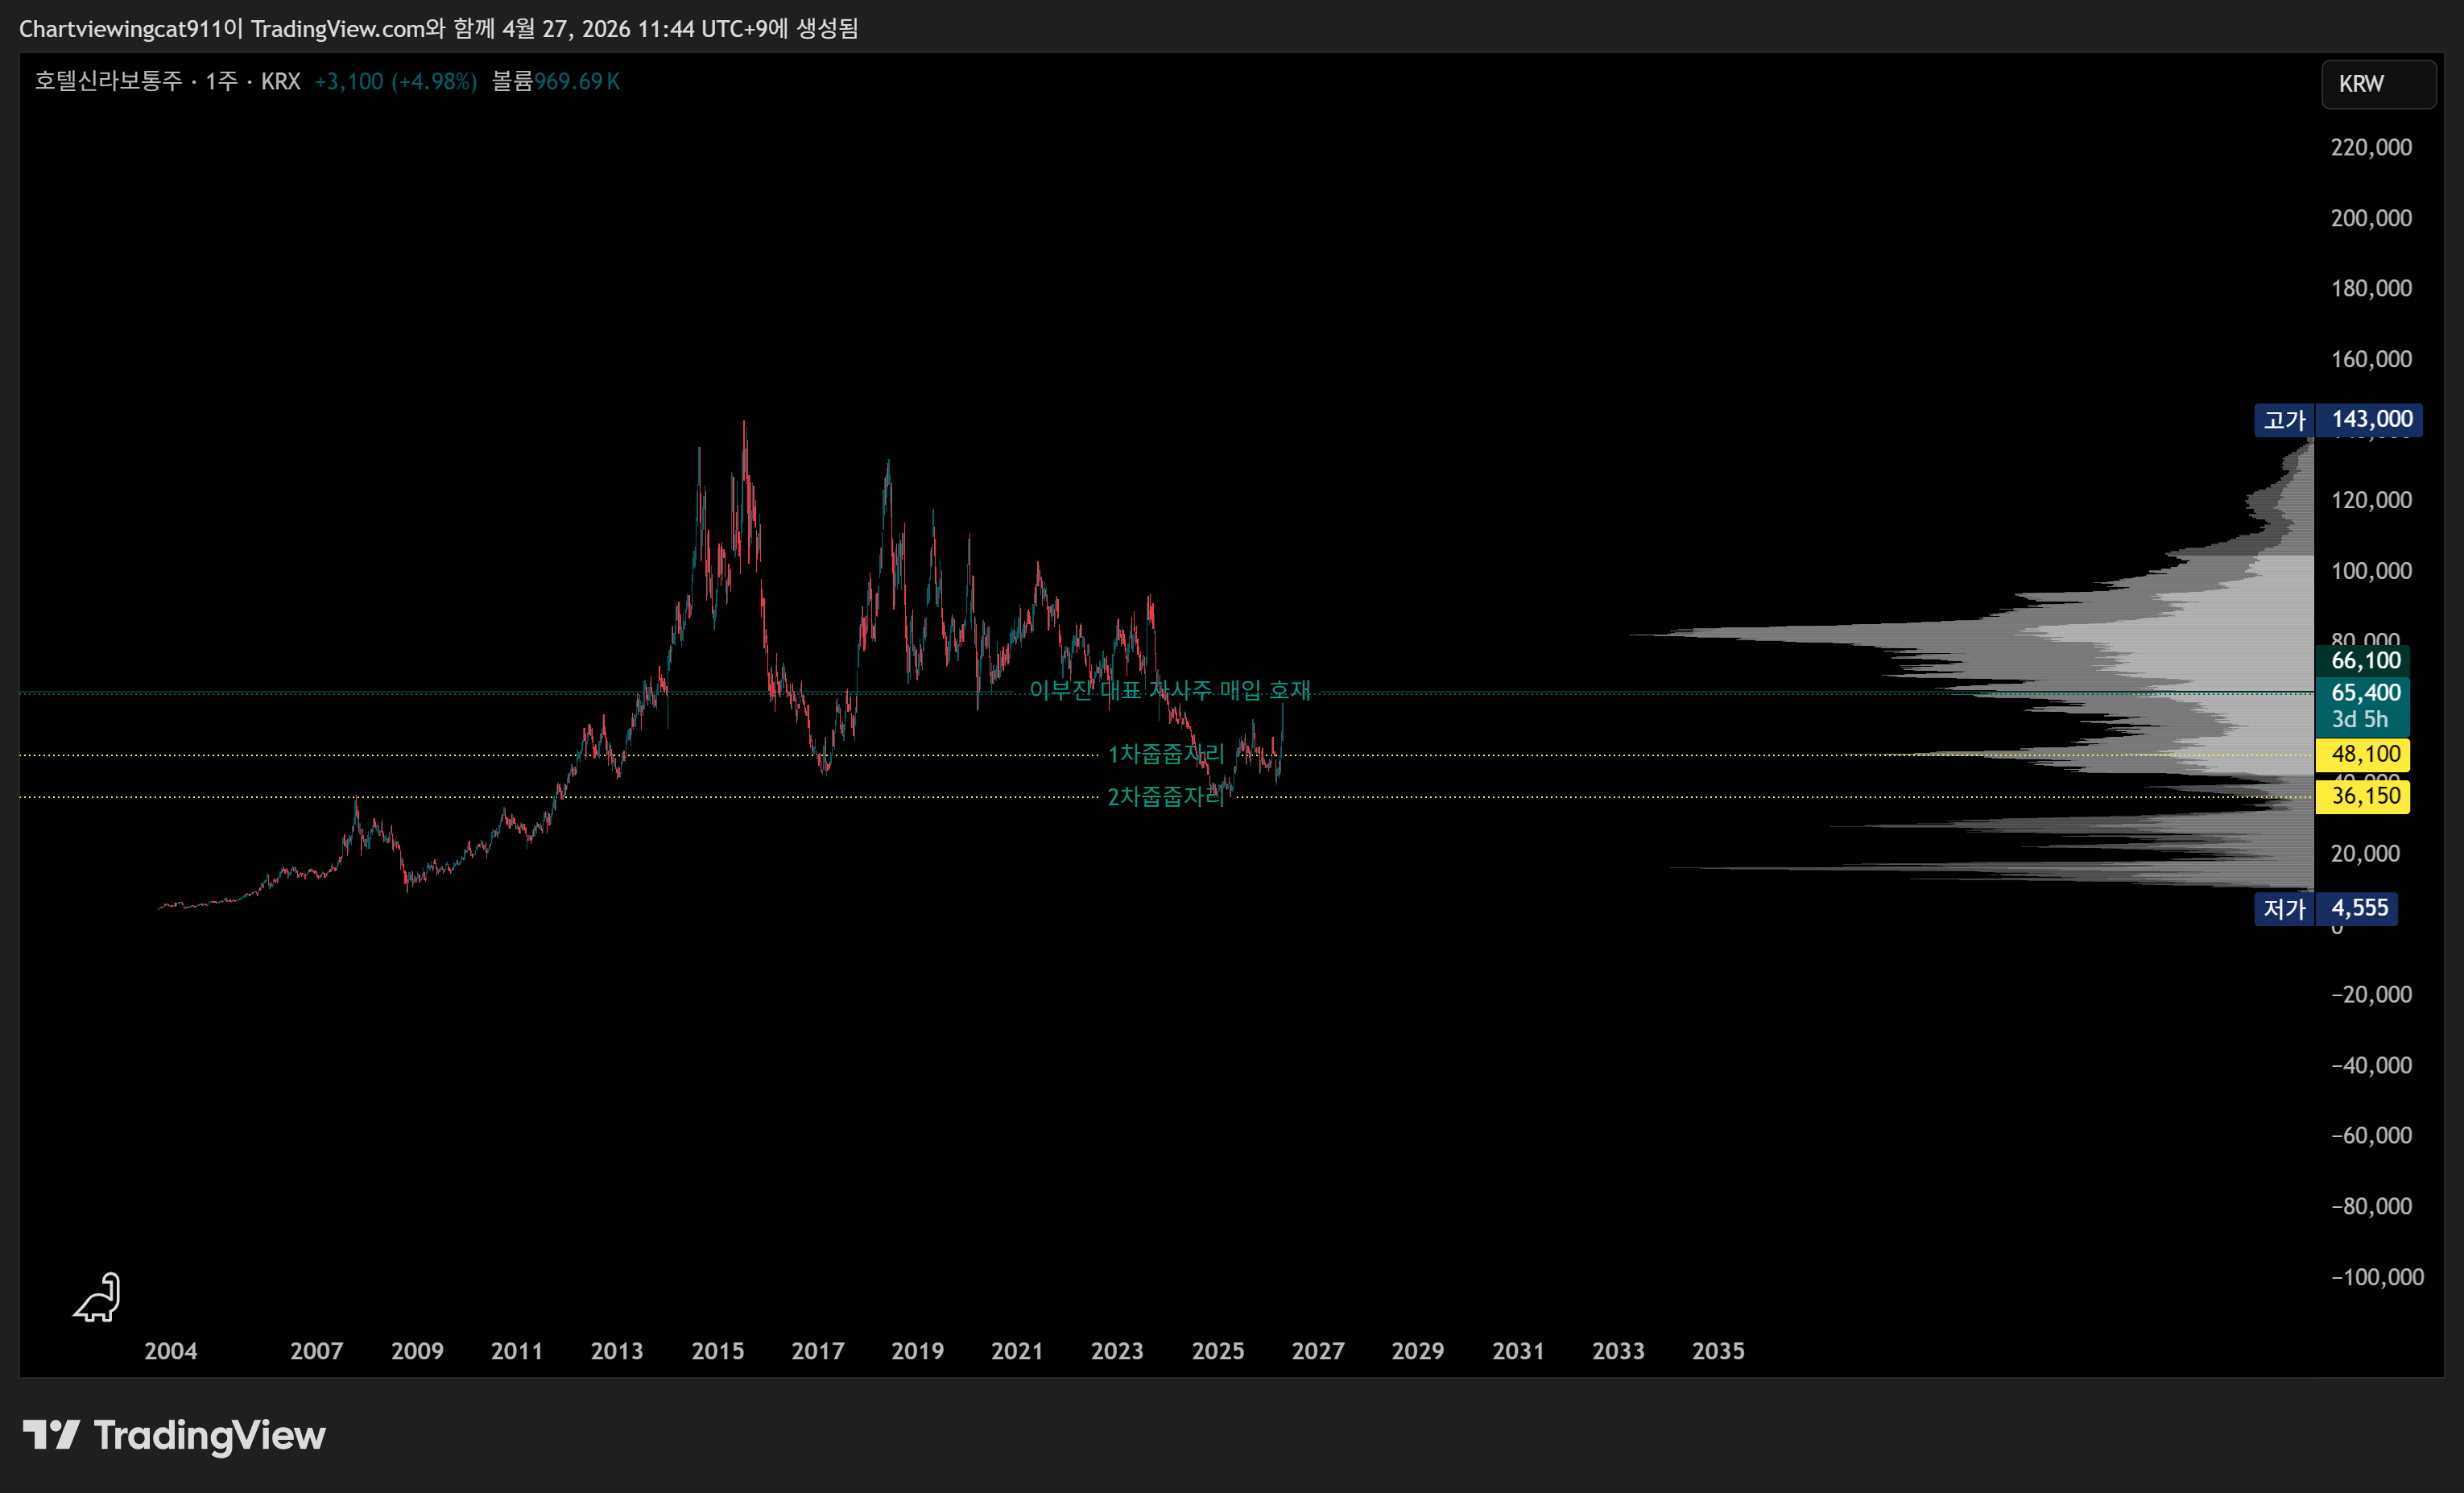Viewport: 2464px width, 1493px height.
Task: Click the 호텔신라보통주 symbol title
Action: coord(108,81)
